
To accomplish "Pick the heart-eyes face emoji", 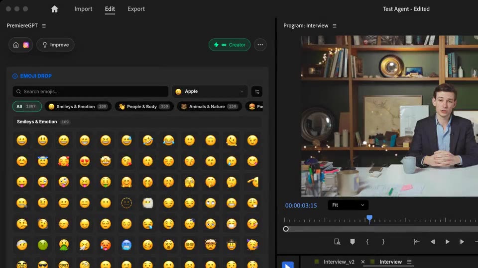I will pyautogui.click(x=85, y=161).
